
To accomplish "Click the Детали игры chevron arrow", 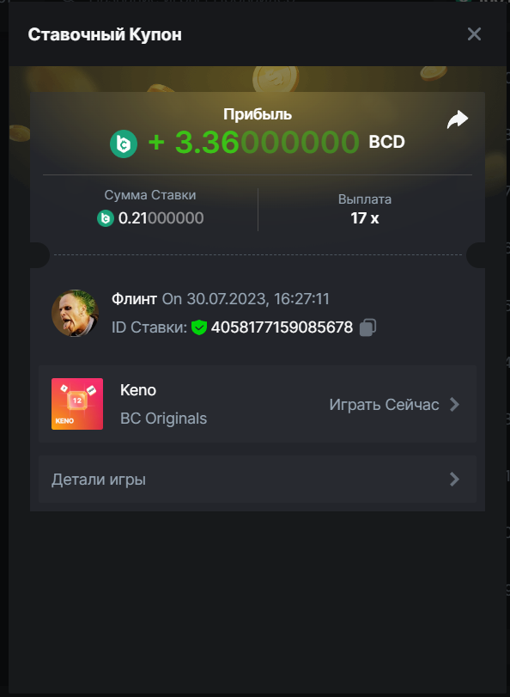I will coord(454,480).
